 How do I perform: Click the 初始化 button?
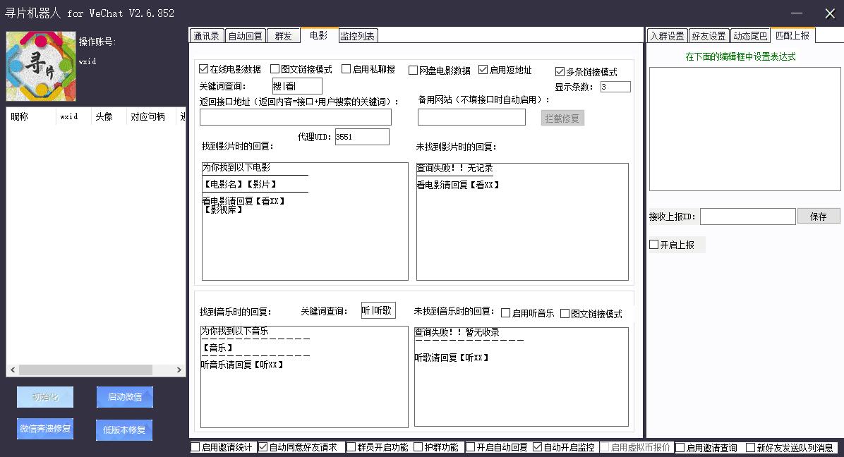[44, 397]
